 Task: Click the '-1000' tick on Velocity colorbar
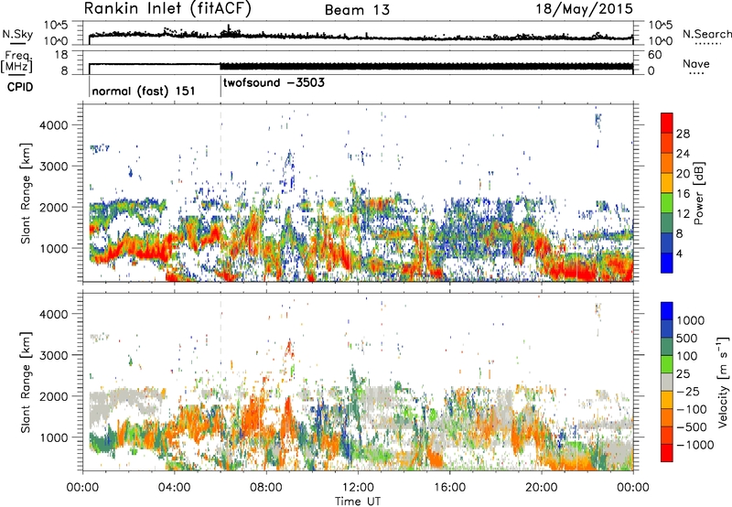pos(694,445)
